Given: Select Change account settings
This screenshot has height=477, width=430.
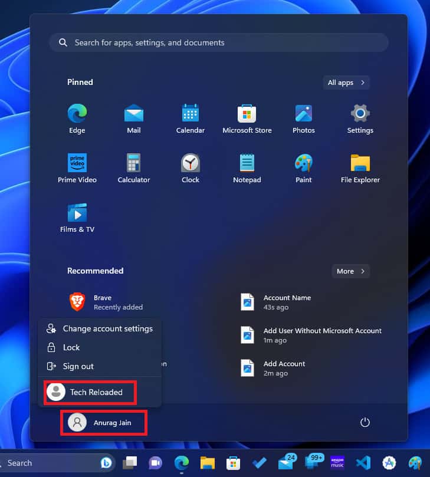Looking at the screenshot, I should (100, 328).
